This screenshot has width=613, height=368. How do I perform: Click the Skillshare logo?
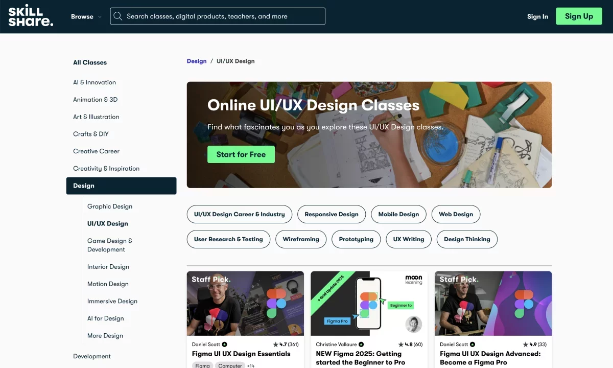pyautogui.click(x=31, y=16)
